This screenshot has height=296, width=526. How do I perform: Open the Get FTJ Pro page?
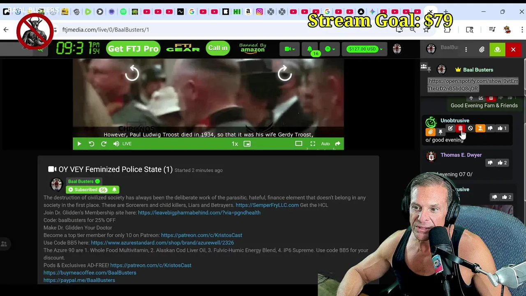tap(133, 49)
